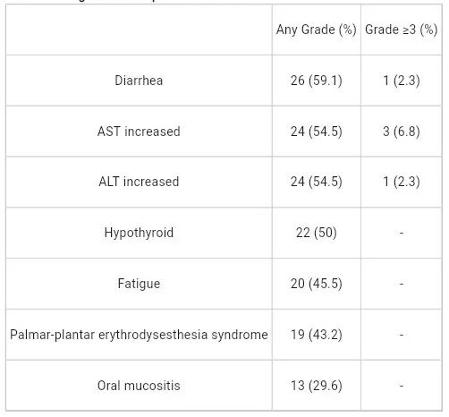Click the Oral mucositis row label
This screenshot has width=449, height=417.
pyautogui.click(x=139, y=386)
